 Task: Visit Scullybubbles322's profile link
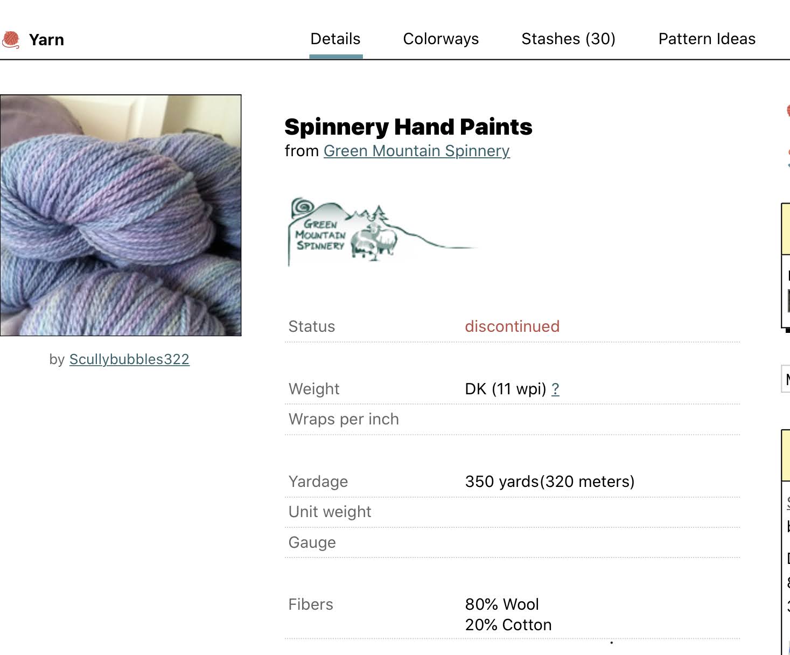point(129,359)
